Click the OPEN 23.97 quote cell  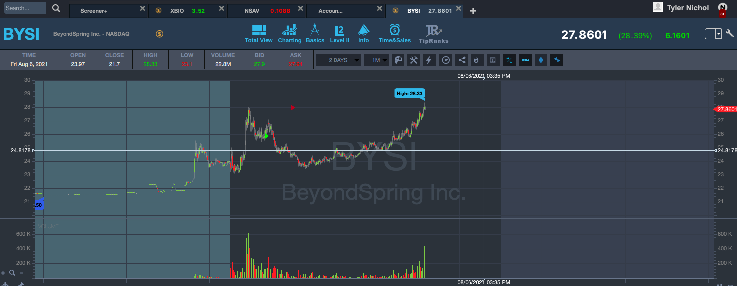[78, 60]
